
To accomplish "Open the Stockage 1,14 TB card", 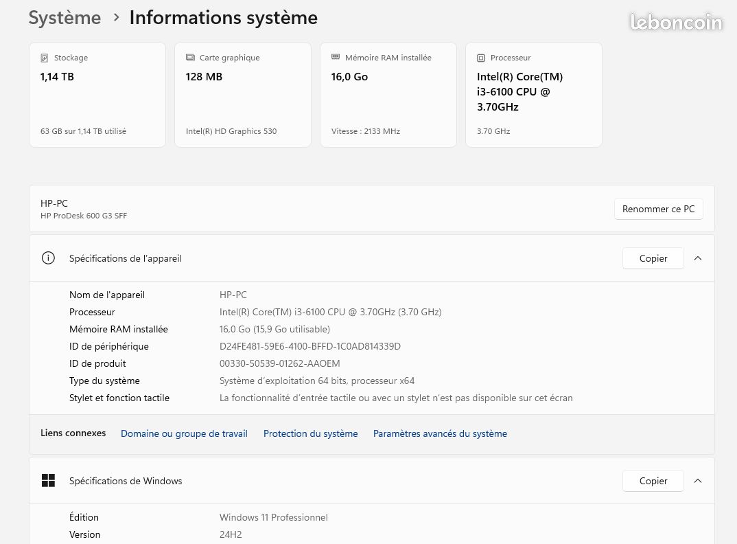I will tap(97, 95).
